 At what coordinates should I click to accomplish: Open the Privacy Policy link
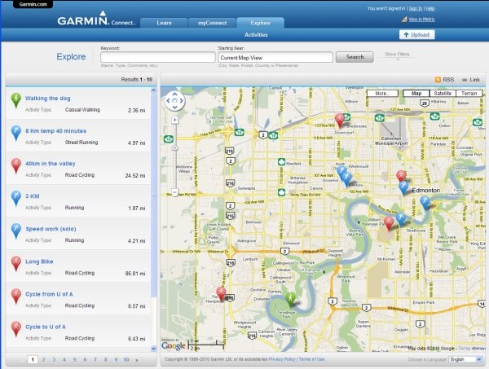click(x=282, y=359)
